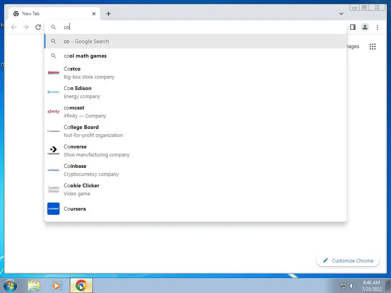The image size is (391, 293).
Task: Choose the Coursera suggestion
Action: pos(195,209)
